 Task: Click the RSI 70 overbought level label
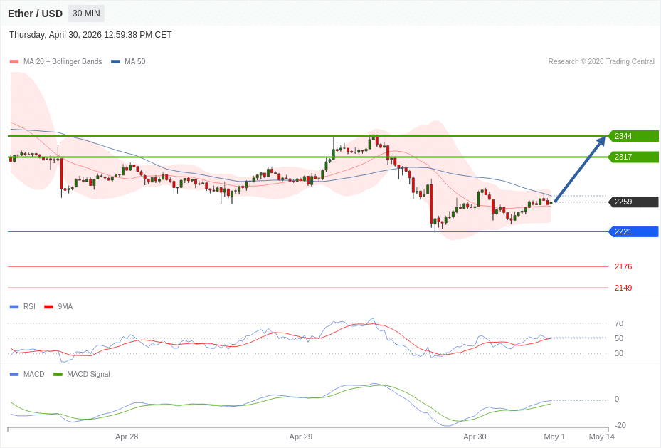point(619,323)
